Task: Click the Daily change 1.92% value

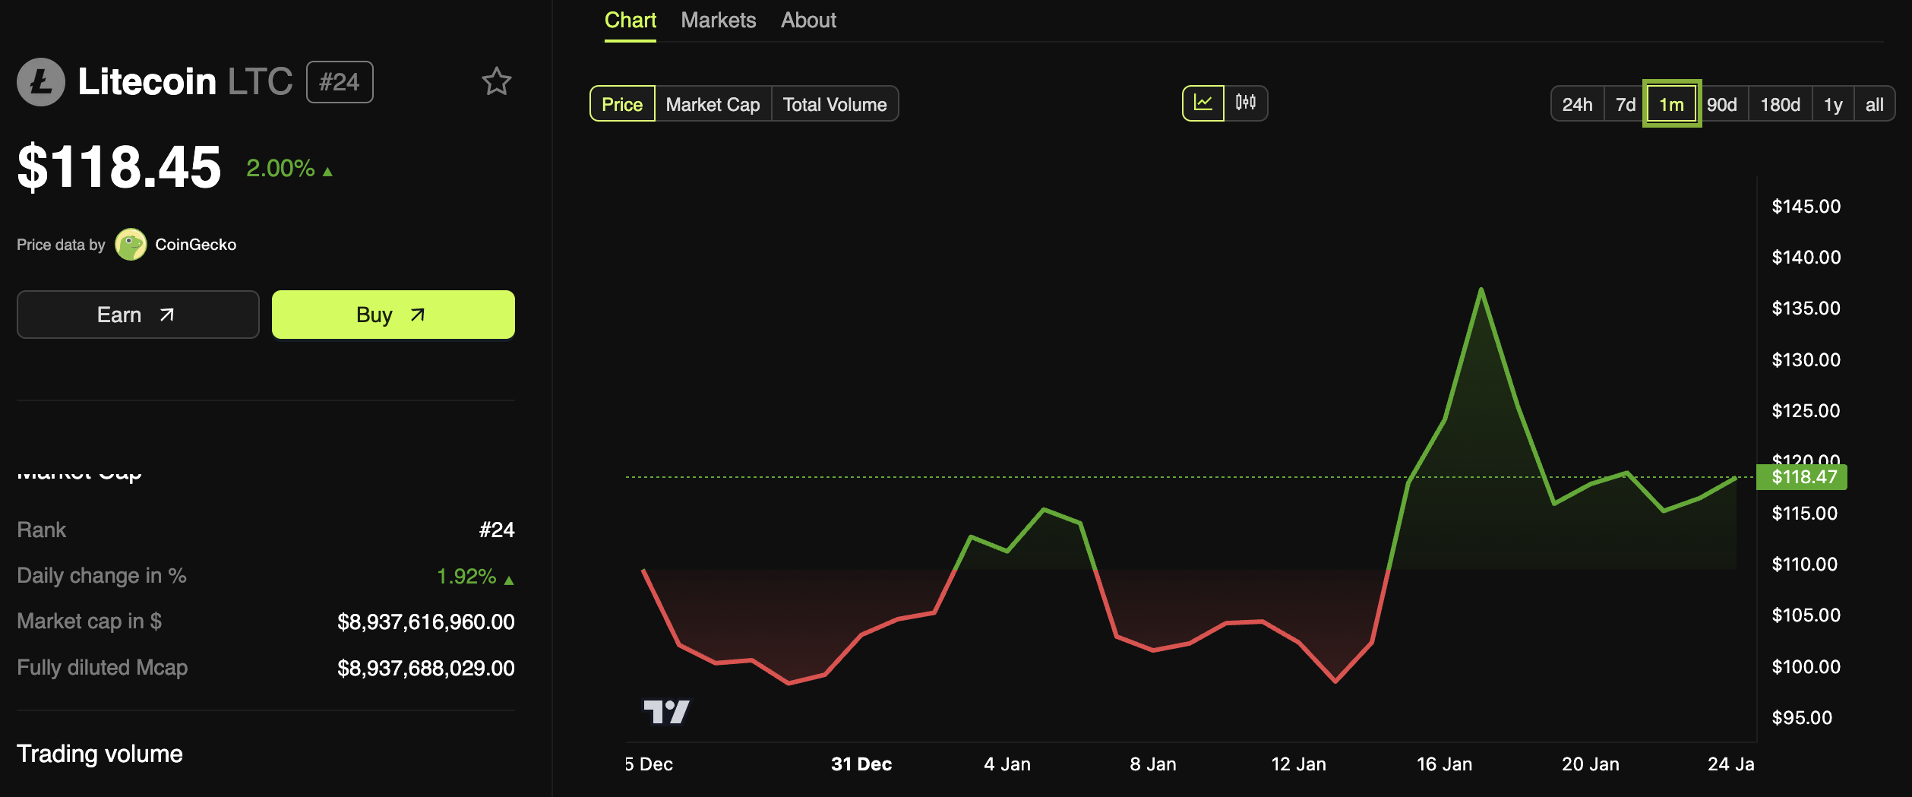Action: [466, 577]
